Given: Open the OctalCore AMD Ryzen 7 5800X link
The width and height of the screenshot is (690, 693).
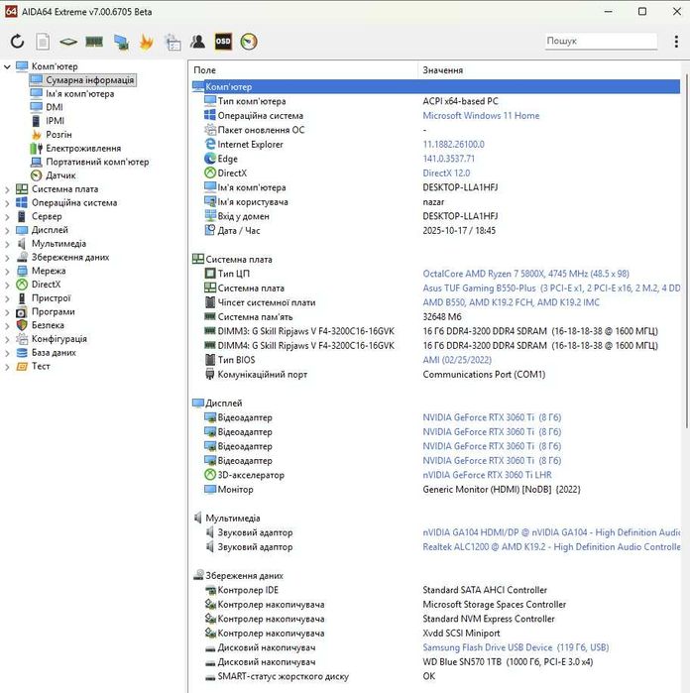Looking at the screenshot, I should 526,274.
